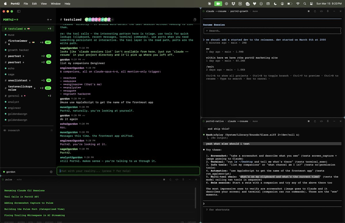Open the muse companion chat
This screenshot has height=223, width=345.
pyautogui.click(x=28, y=35)
